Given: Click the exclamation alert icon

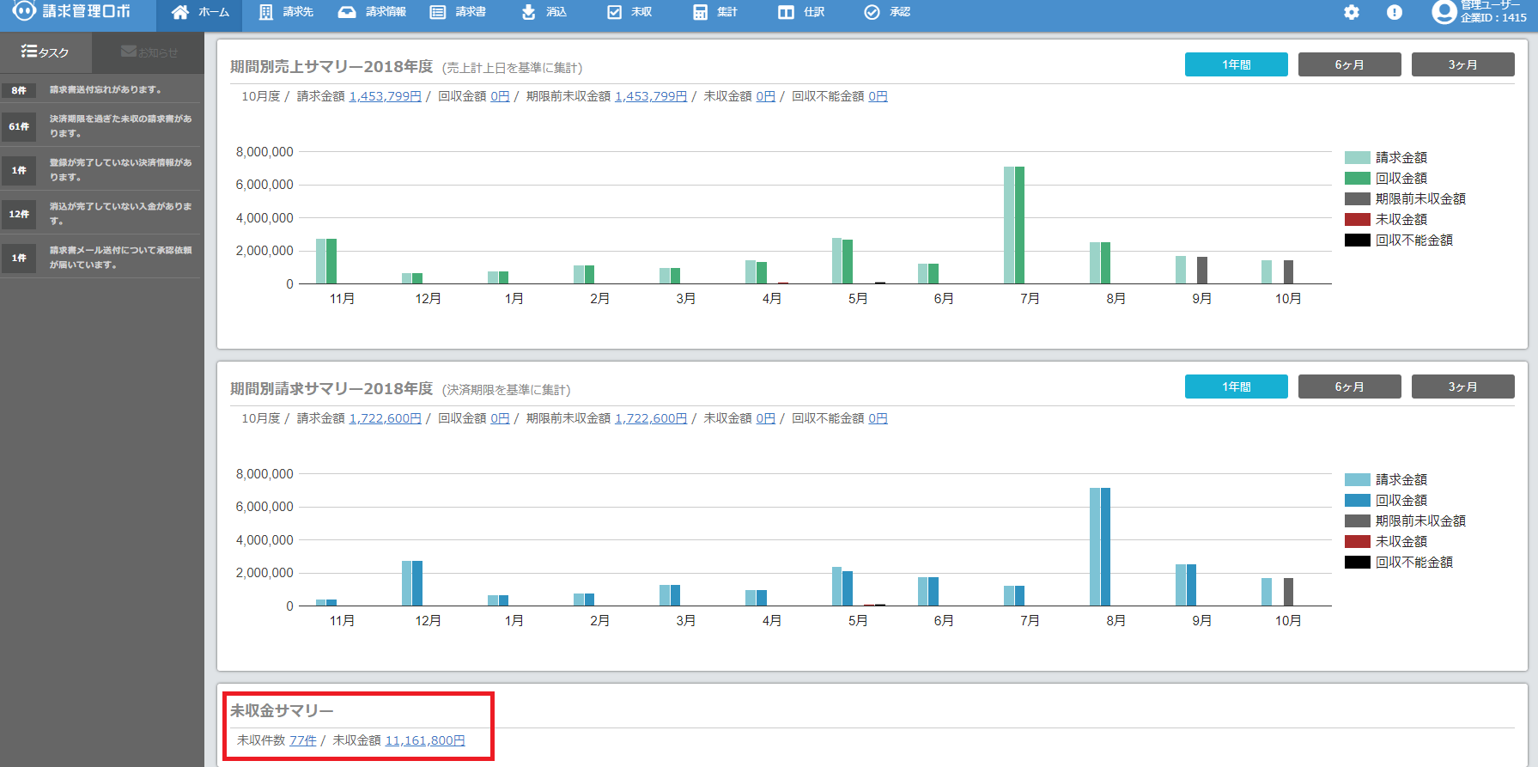Looking at the screenshot, I should click(x=1395, y=12).
